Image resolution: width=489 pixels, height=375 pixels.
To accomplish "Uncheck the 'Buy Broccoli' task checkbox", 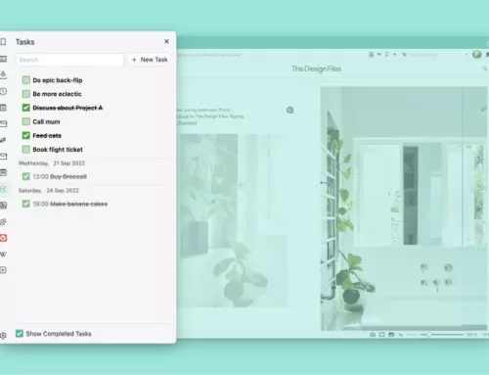I will tap(26, 176).
